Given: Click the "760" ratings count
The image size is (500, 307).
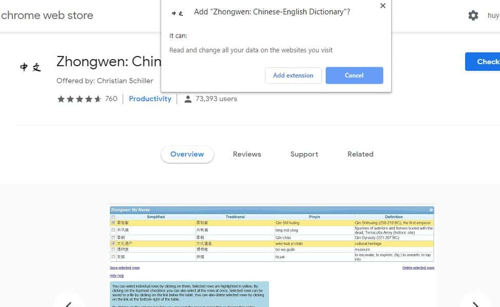Looking at the screenshot, I should coord(111,99).
